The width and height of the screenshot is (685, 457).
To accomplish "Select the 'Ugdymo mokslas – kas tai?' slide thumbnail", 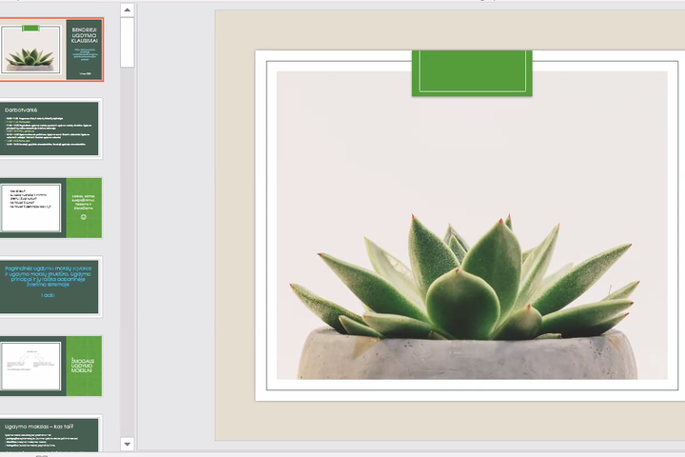I will [49, 435].
